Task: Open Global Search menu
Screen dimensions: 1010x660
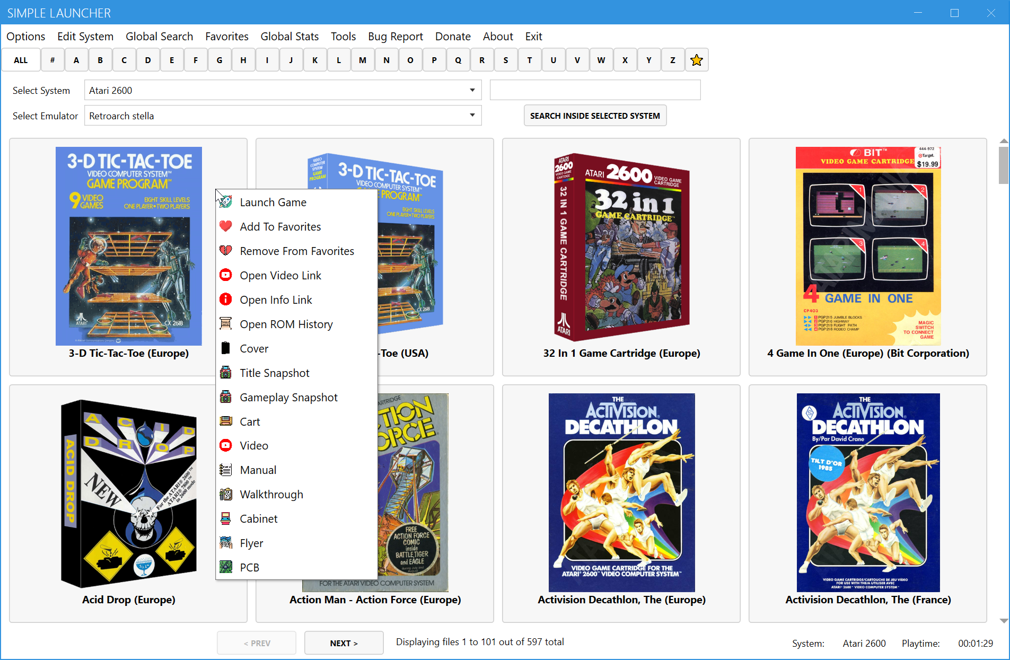Action: [160, 37]
